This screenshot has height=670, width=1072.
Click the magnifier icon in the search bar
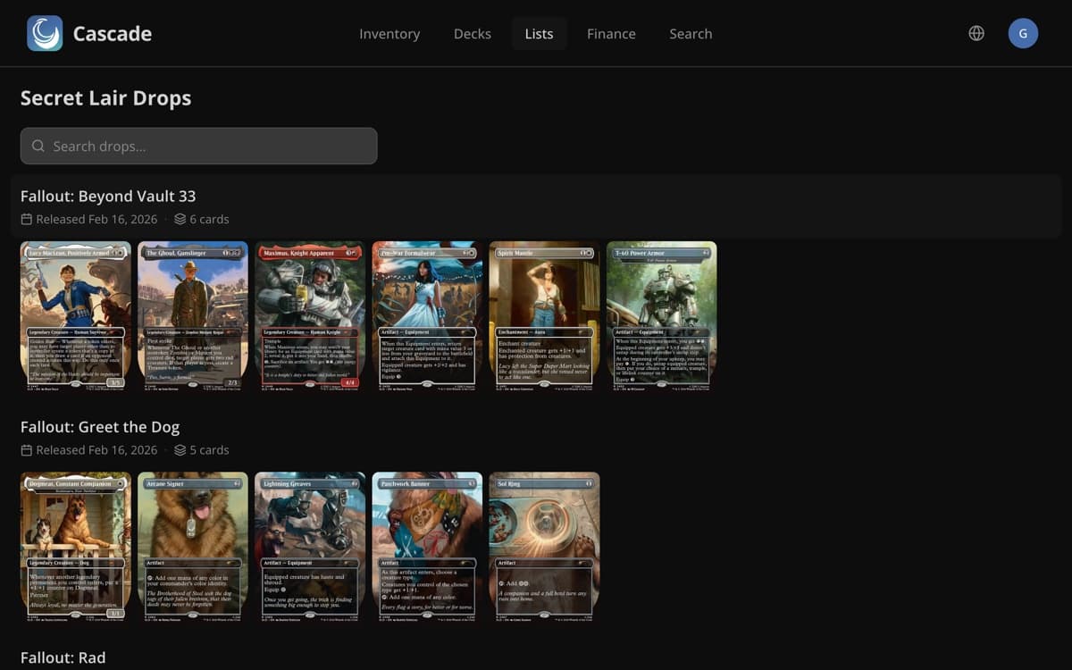coord(38,145)
